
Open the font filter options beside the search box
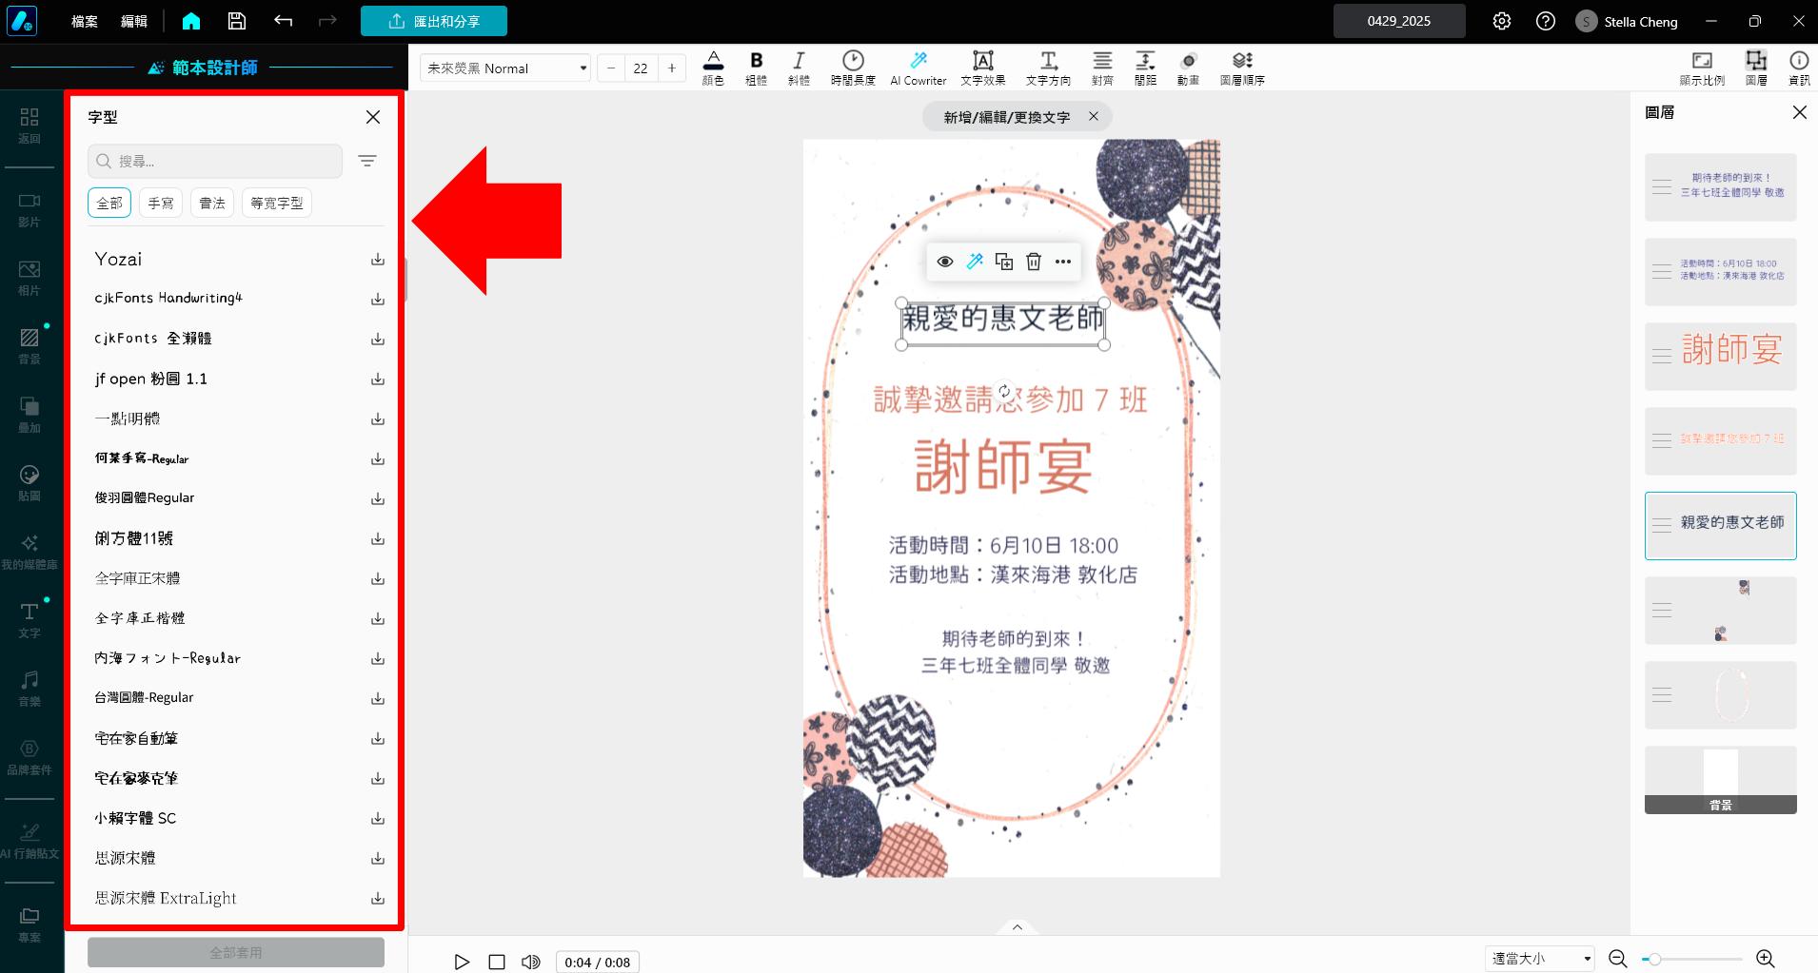pyautogui.click(x=367, y=161)
